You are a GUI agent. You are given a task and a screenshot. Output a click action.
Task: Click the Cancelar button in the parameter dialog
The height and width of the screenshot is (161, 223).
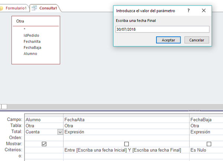[x=197, y=40]
